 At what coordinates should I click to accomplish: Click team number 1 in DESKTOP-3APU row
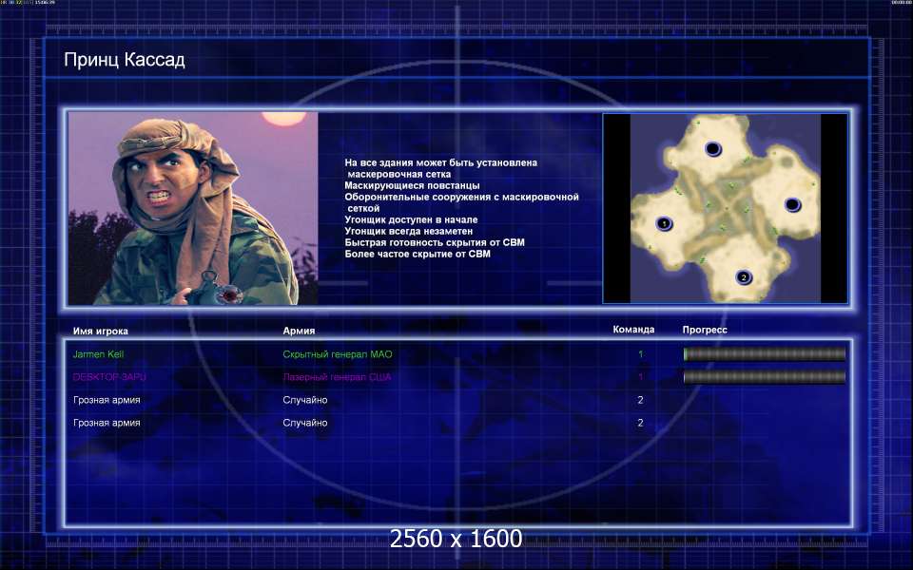tap(640, 377)
